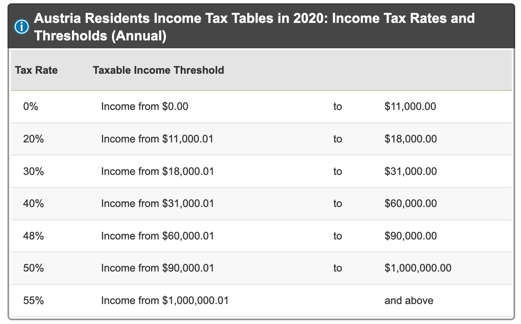This screenshot has width=521, height=324.
Task: Click the blue info icon in header
Action: [22, 27]
